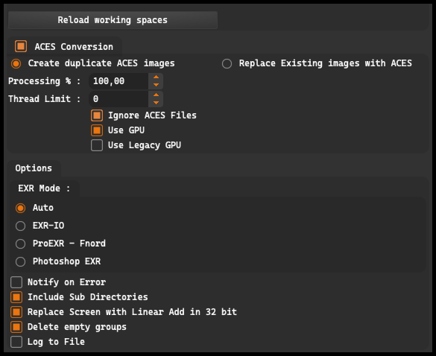Enable Use Legacy GPU checkbox
The image size is (436, 356).
97,145
